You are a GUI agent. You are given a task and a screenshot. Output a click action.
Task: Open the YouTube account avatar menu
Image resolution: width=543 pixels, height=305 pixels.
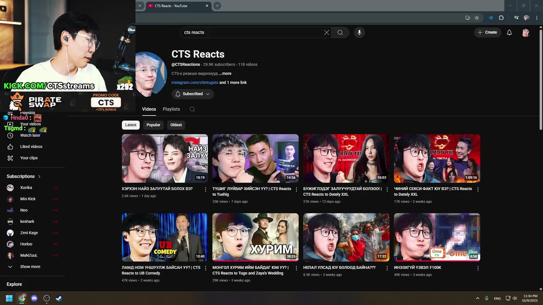[x=526, y=32]
